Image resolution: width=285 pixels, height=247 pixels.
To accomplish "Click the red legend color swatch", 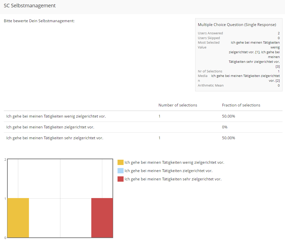I will tap(120, 179).
